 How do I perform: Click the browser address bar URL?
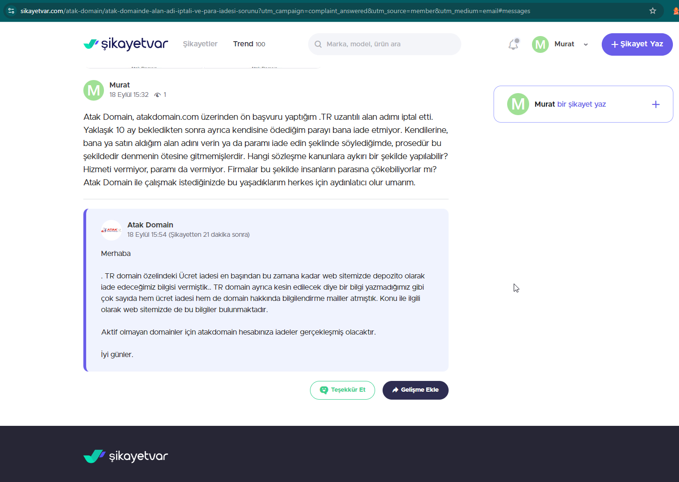tap(275, 11)
